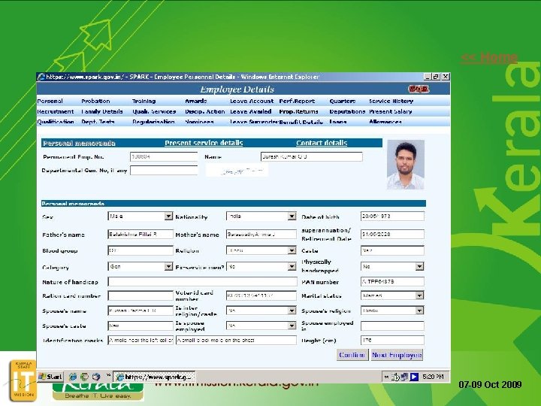Click the PAN number field
Screen dimensions: 541x406
[392, 281]
